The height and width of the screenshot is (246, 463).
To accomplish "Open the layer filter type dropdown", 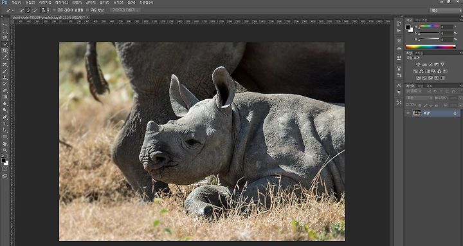I will click(x=413, y=91).
